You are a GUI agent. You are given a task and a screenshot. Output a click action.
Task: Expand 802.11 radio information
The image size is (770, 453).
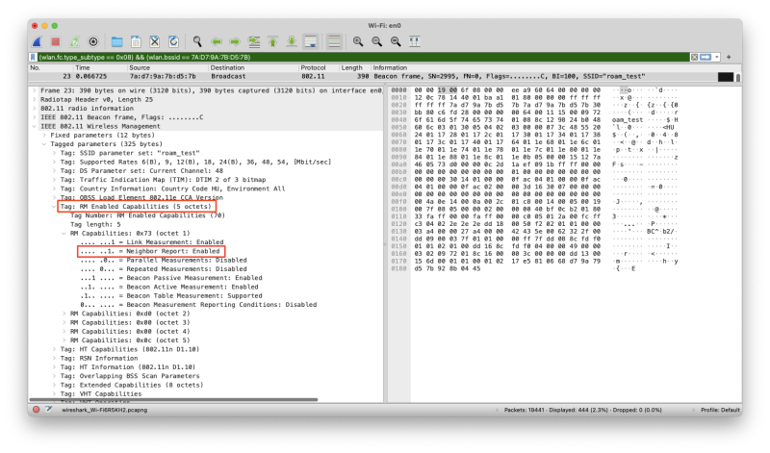[34, 109]
